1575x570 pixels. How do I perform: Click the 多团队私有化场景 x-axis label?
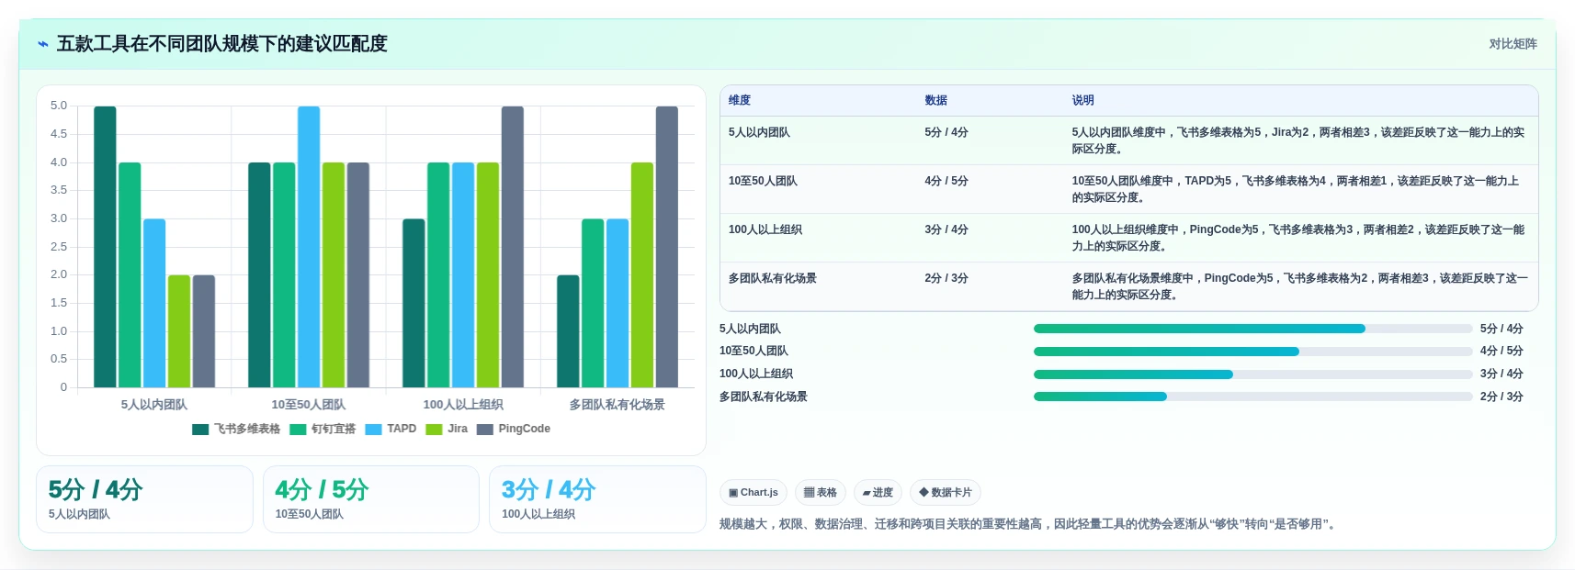click(617, 405)
